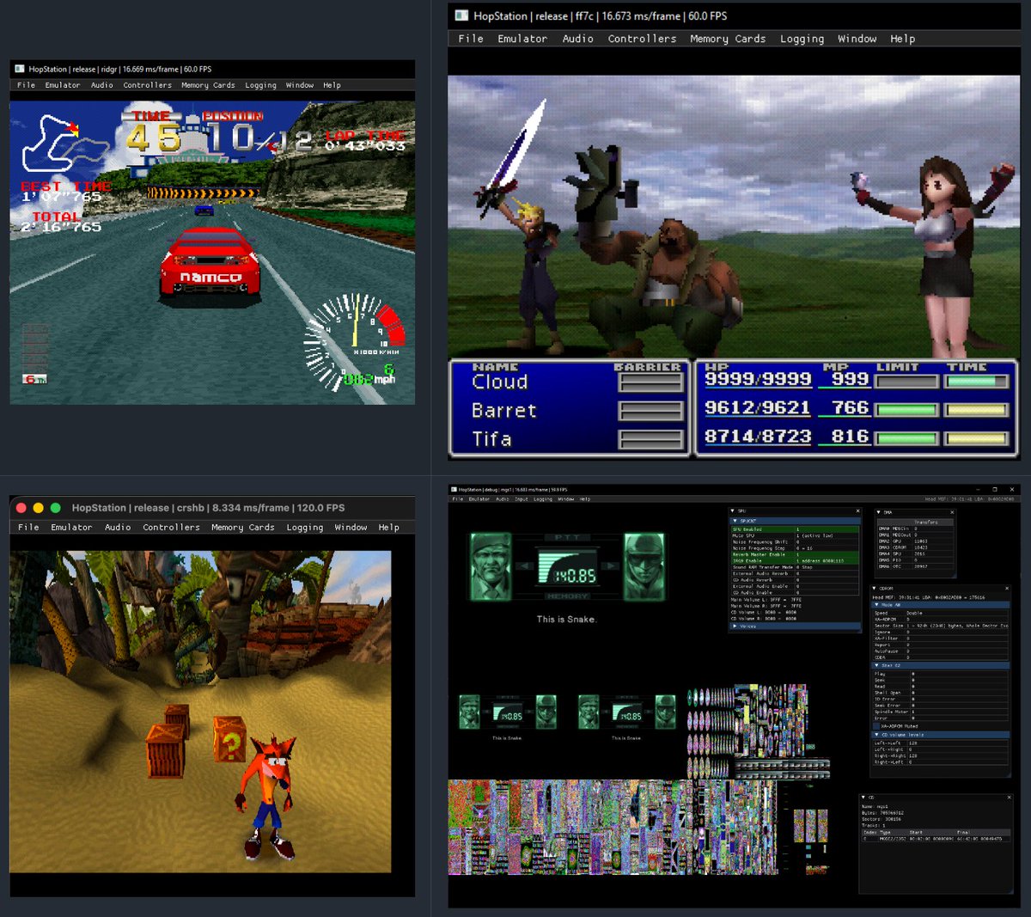Open Memory Cards menu in ff7c window
Screen dimensions: 1031x917
(x=728, y=39)
